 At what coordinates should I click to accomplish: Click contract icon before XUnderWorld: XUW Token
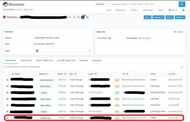123,118
